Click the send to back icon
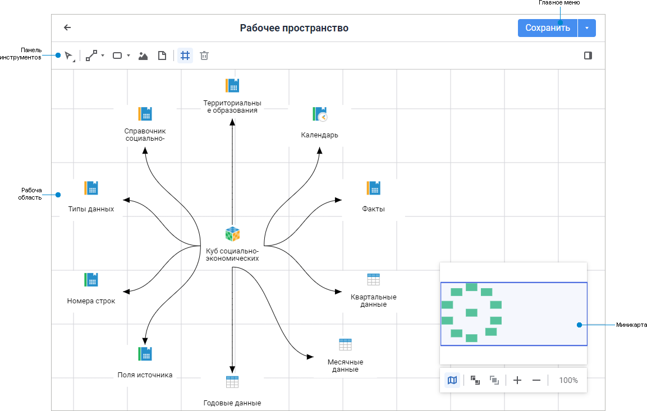 475,380
